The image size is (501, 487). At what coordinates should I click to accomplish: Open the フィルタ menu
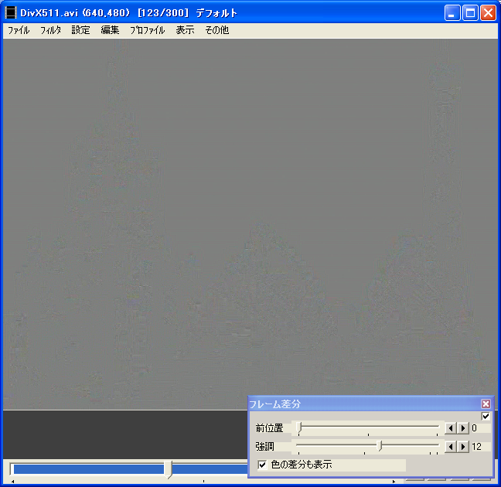[50, 31]
